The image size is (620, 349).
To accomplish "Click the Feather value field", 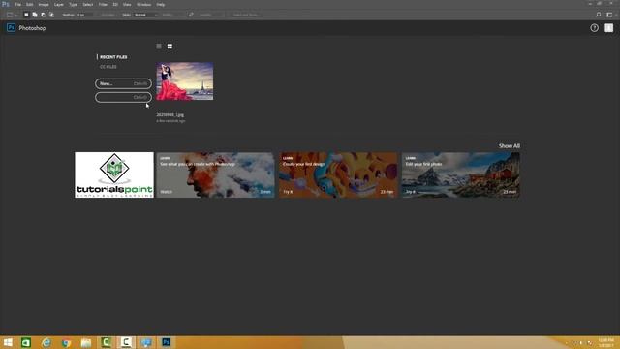I will click(84, 15).
